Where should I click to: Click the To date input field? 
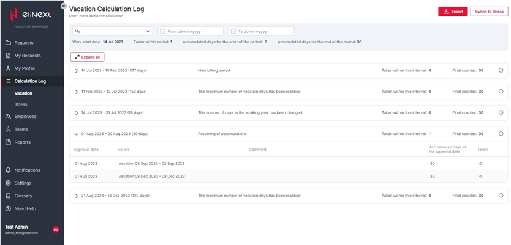264,31
